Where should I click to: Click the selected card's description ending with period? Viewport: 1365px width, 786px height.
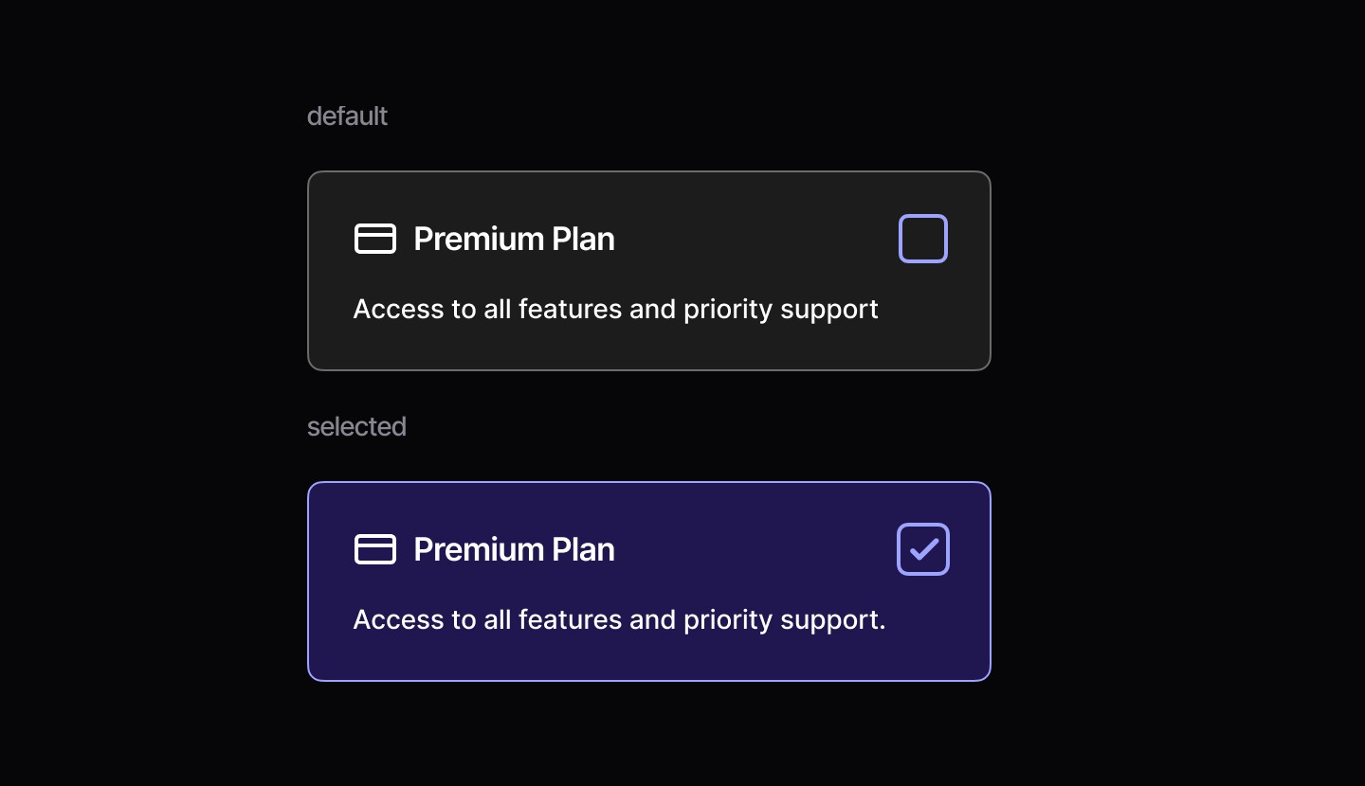[x=619, y=620]
